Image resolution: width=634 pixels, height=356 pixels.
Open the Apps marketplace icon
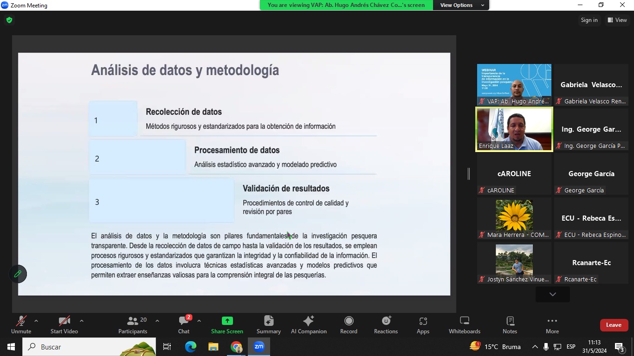423,324
